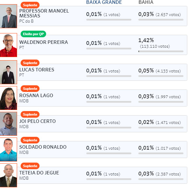Click the Eleito por QP badge
The image size is (188, 188).
[33, 34]
